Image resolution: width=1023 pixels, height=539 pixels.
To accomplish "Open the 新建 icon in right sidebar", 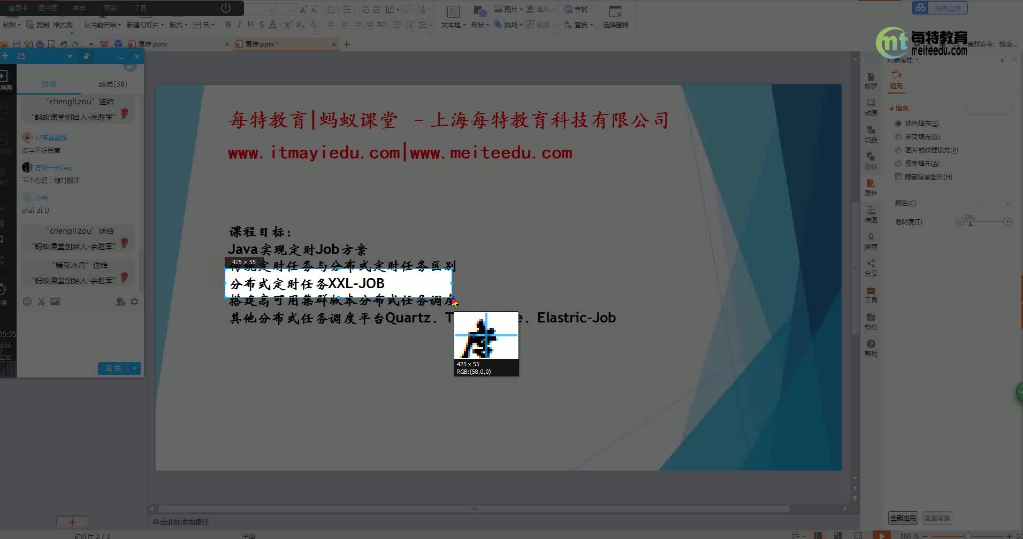I will click(871, 81).
